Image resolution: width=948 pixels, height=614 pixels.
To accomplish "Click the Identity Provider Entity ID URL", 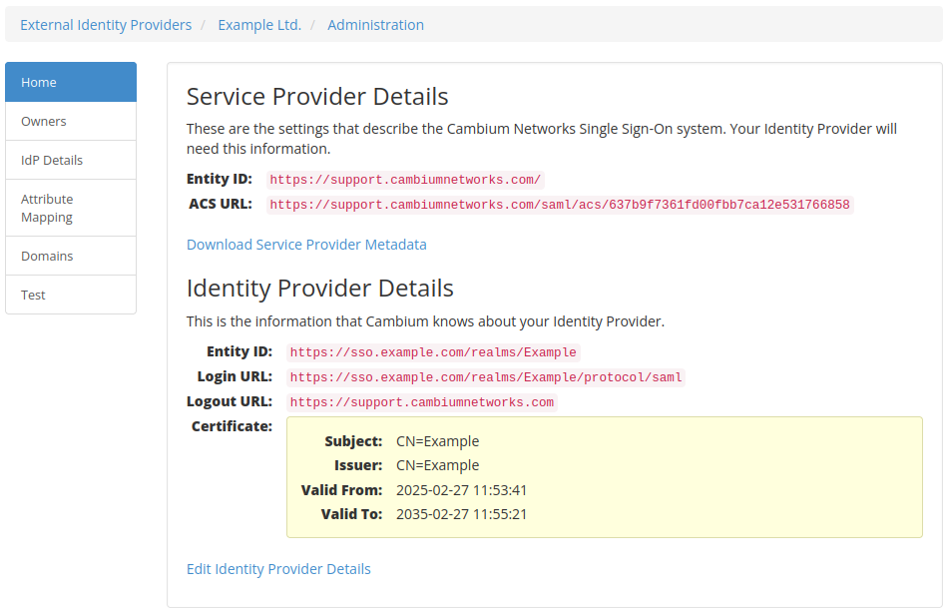I will (433, 352).
